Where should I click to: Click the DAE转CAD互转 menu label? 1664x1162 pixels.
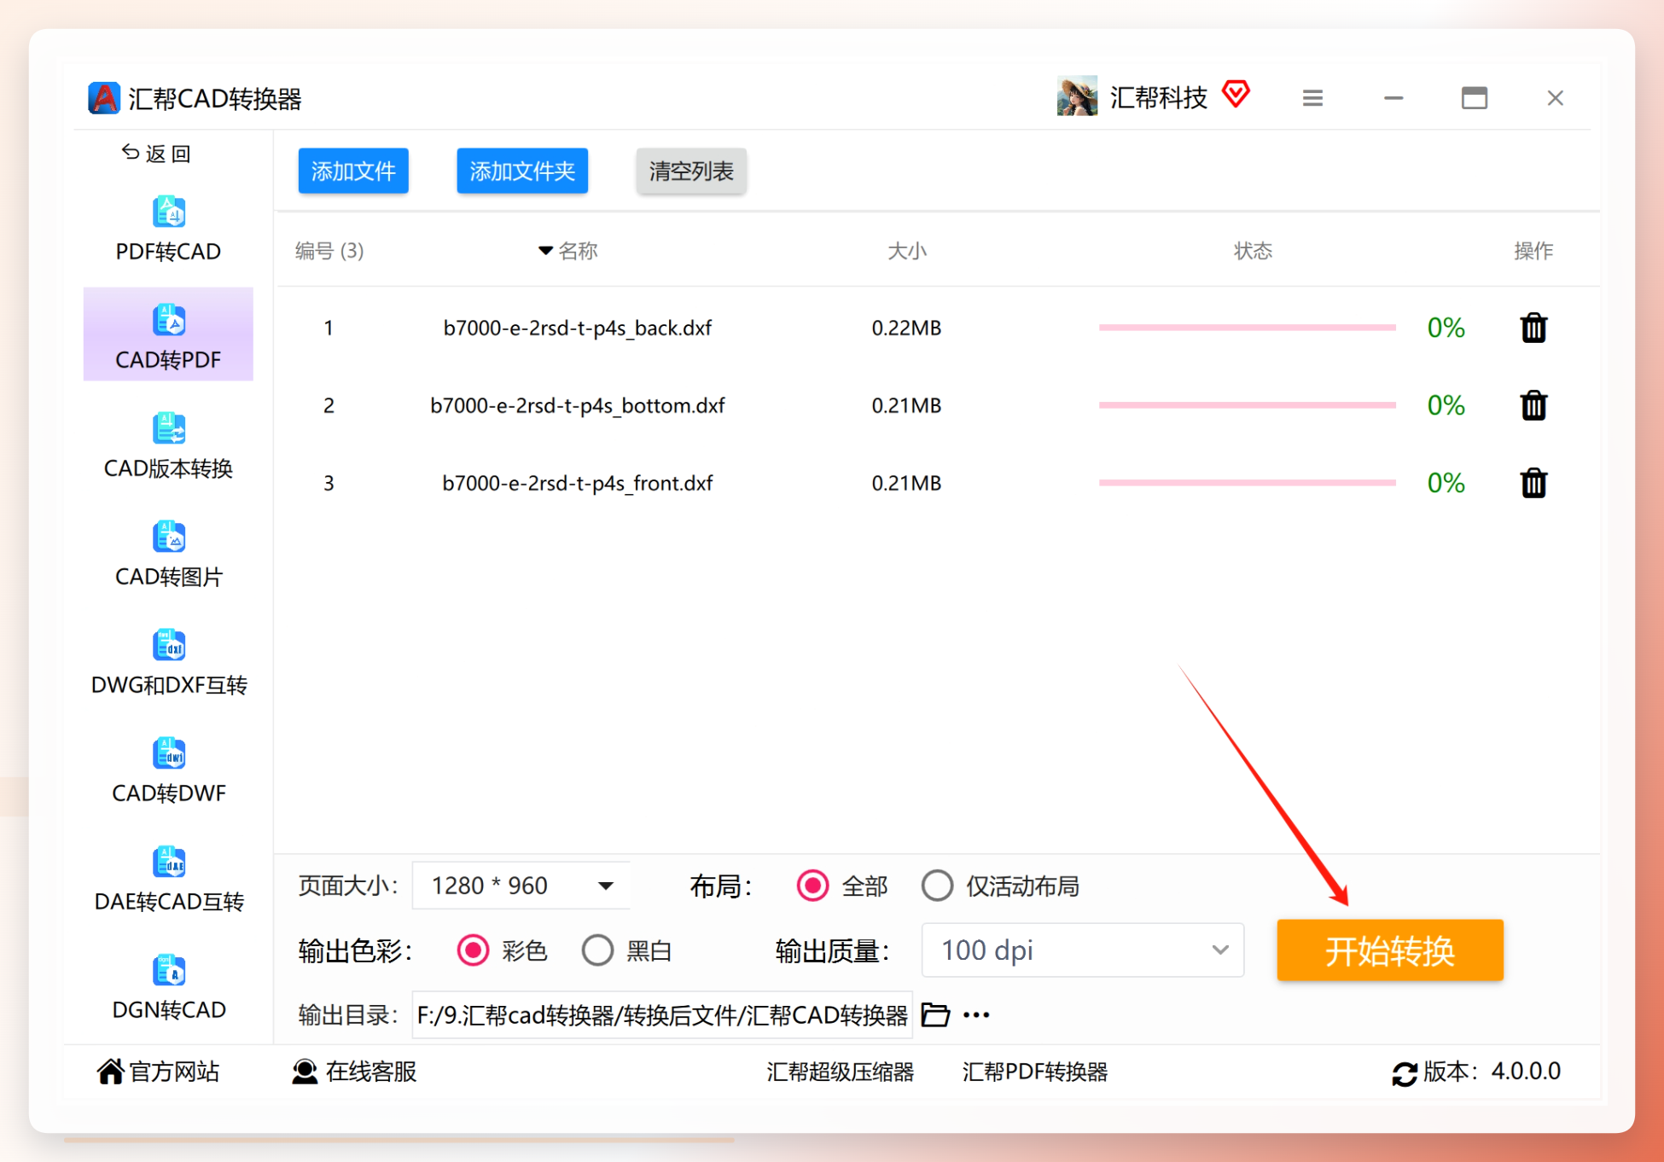click(169, 902)
